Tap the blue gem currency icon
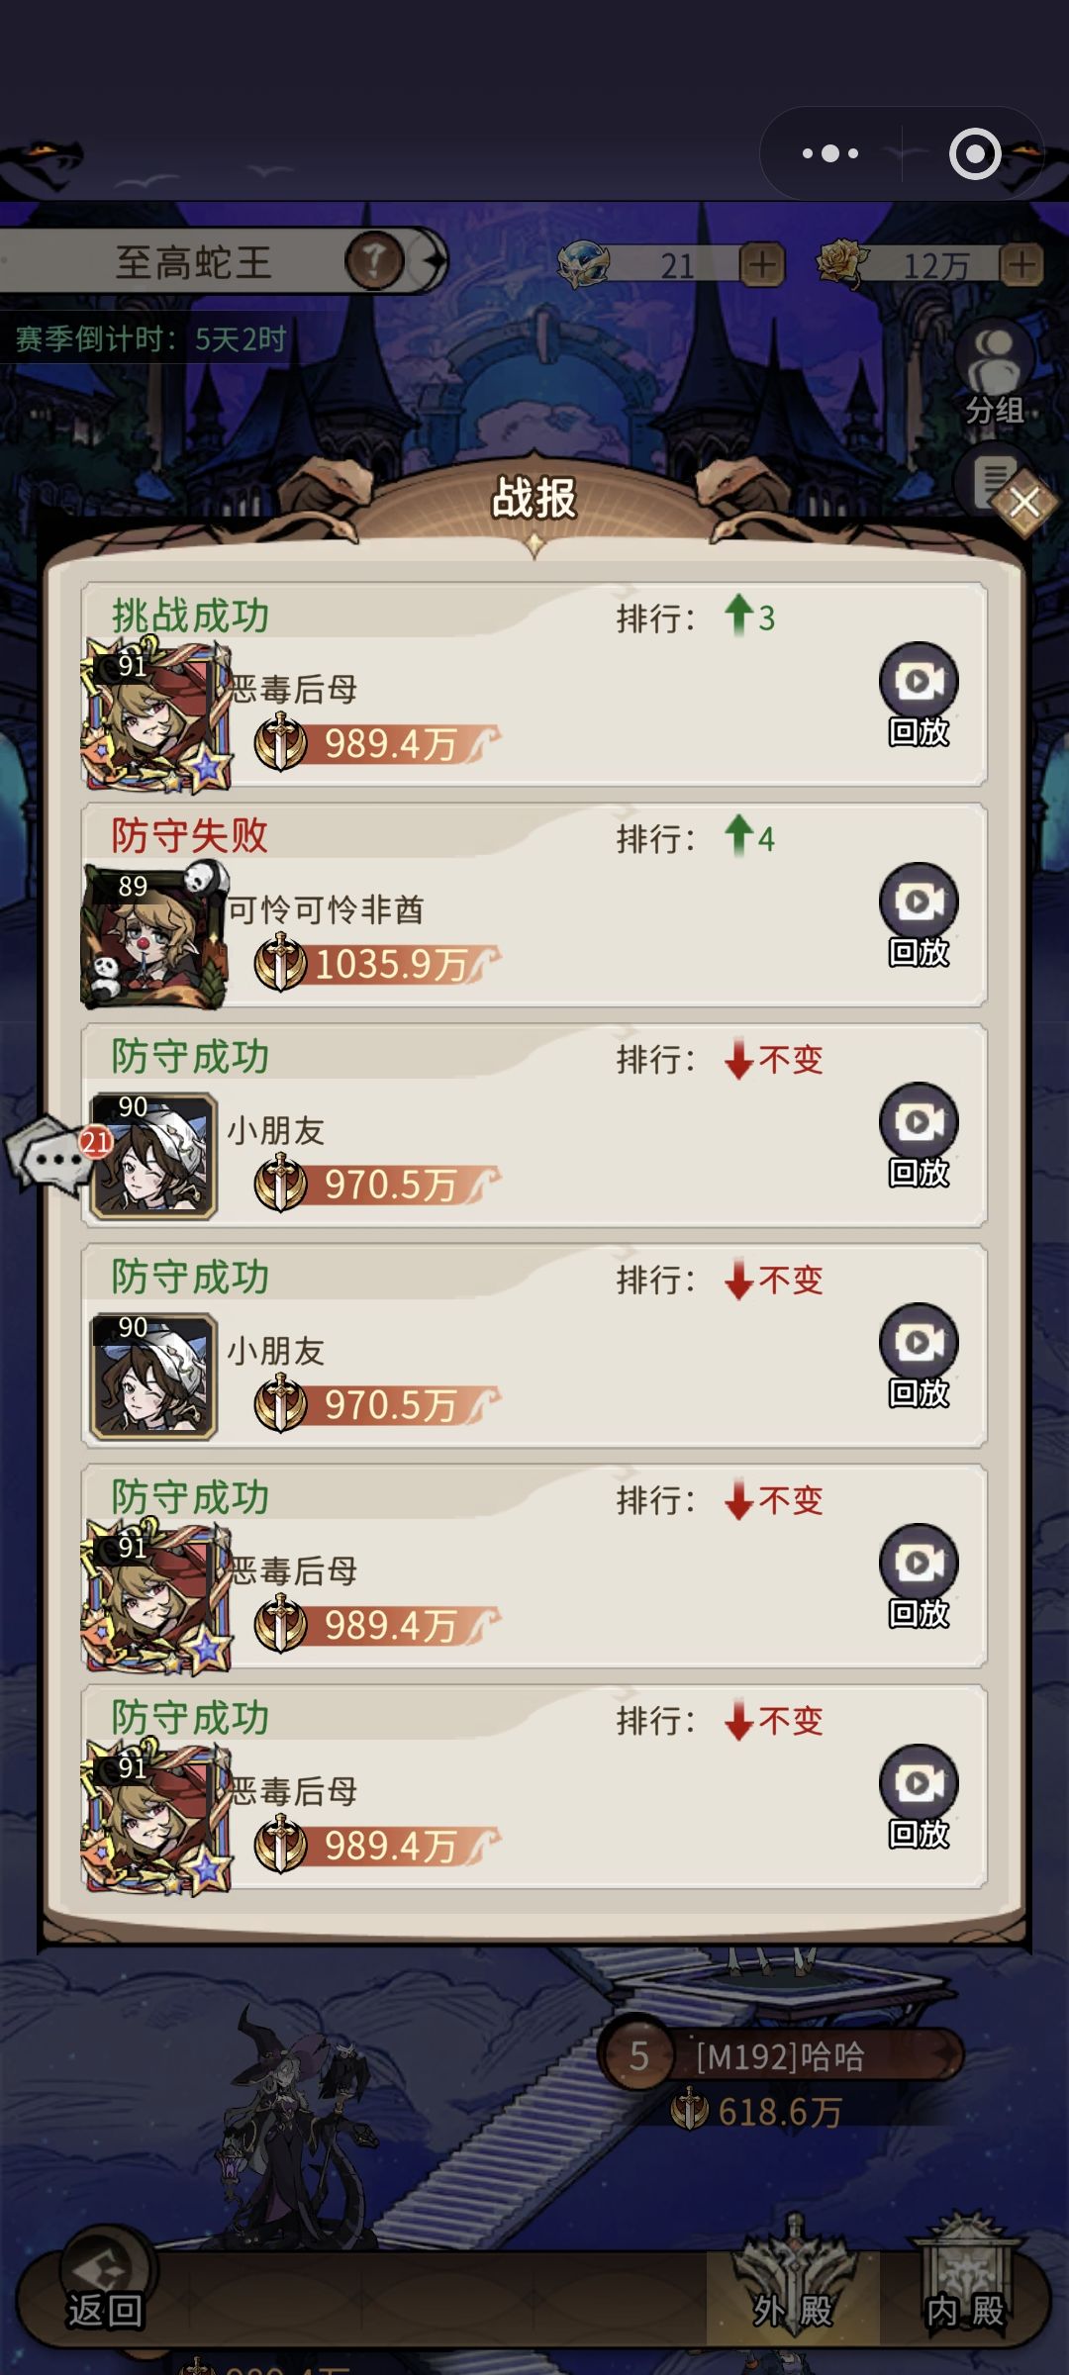This screenshot has width=1069, height=2375. tap(584, 264)
